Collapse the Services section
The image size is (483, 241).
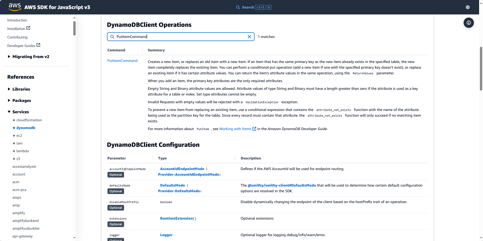click(9, 112)
